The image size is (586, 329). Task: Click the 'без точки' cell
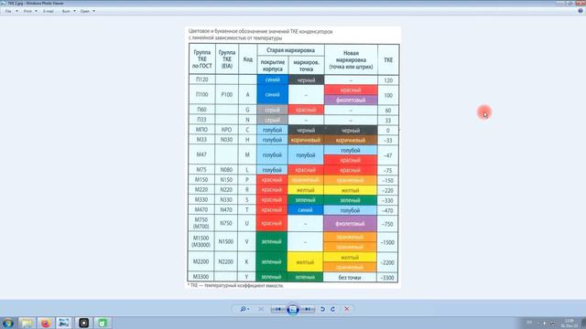350,277
